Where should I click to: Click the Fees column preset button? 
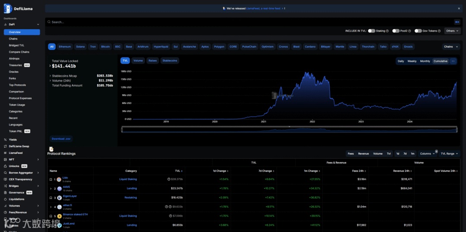(x=351, y=154)
